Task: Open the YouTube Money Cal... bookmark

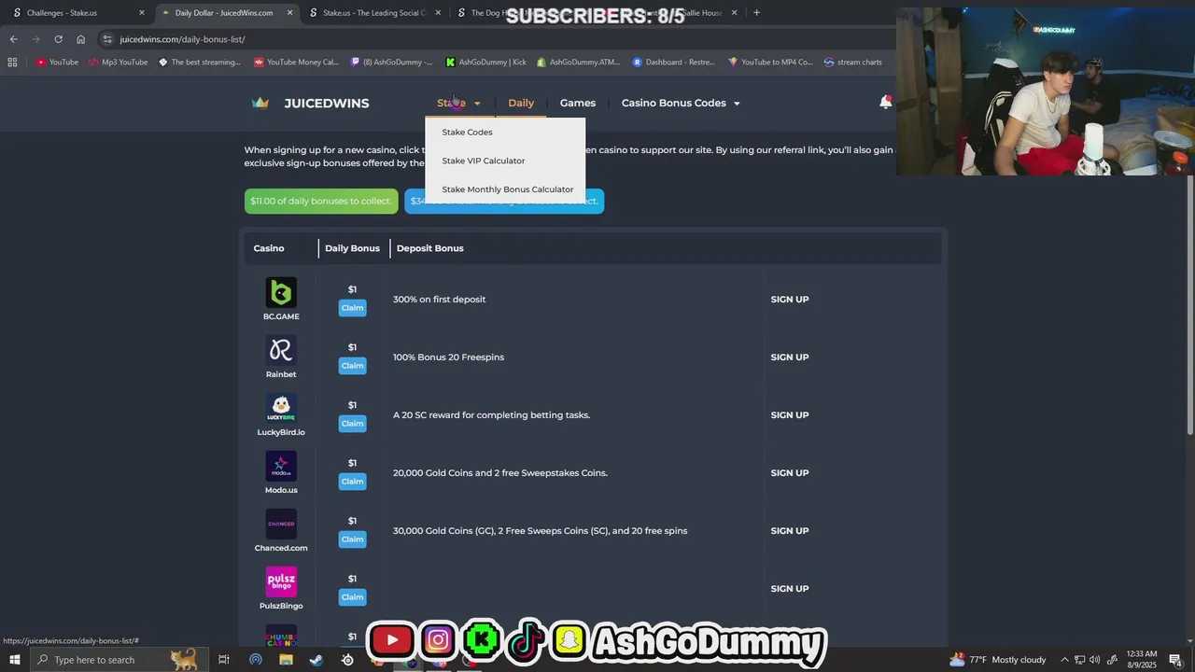Action: click(296, 63)
